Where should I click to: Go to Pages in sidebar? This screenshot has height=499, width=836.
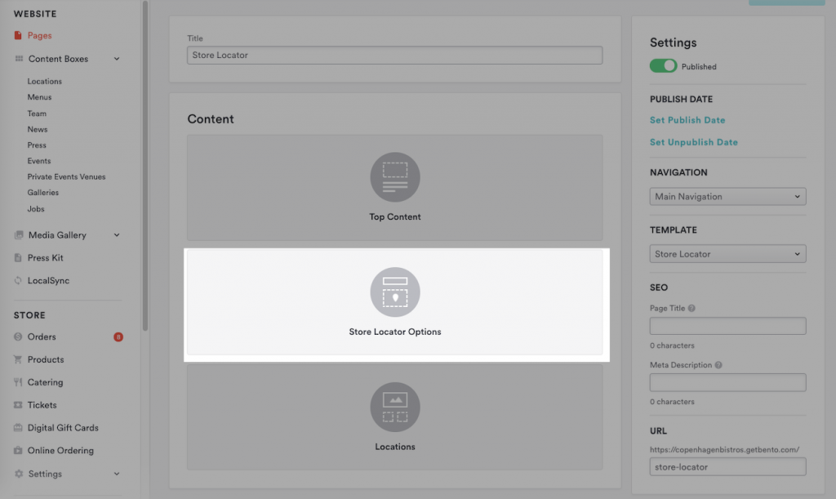pyautogui.click(x=39, y=35)
